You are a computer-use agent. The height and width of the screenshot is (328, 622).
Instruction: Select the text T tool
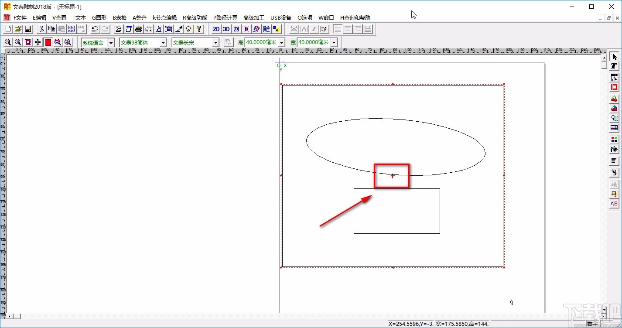tap(614, 65)
